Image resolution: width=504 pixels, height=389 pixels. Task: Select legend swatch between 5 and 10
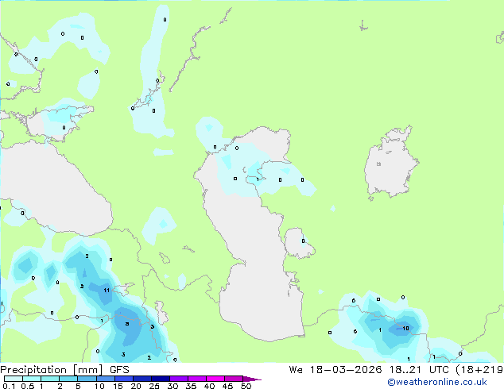click(x=87, y=379)
